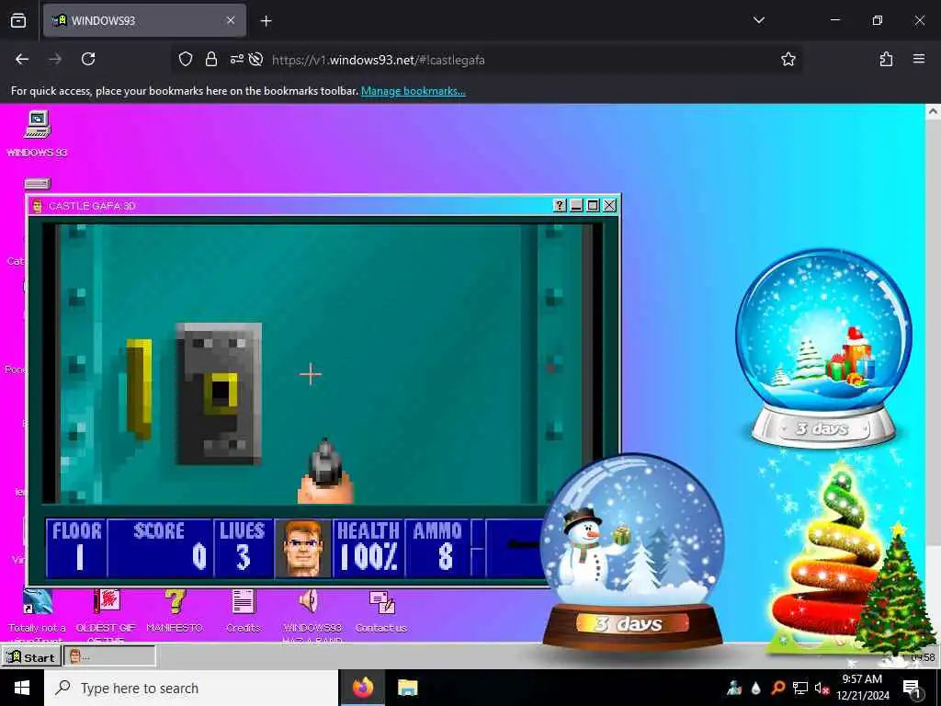Close the WINDOWS93 browser tab
This screenshot has height=706, width=941.
231,20
